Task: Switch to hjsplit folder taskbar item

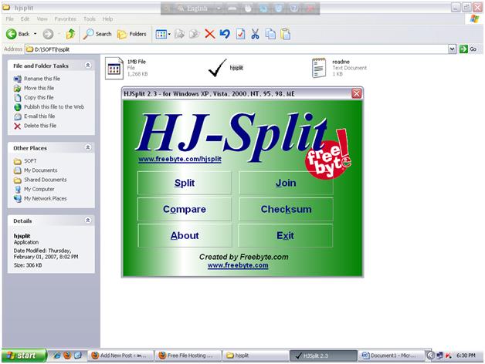Action: (255, 356)
